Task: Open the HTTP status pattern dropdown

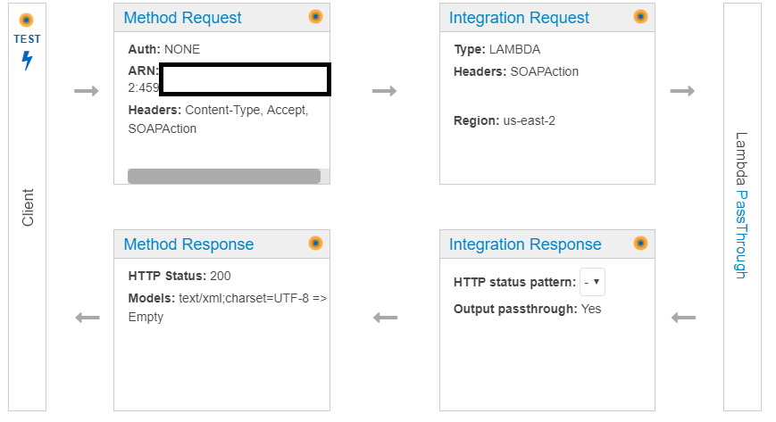Action: coord(593,282)
